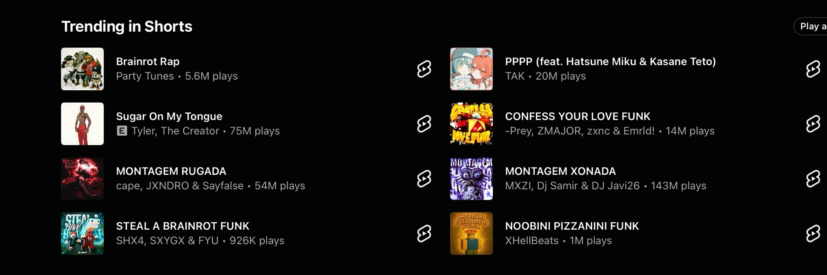Open the TAK artist link
Viewport: 827px width, 275px height.
point(515,76)
